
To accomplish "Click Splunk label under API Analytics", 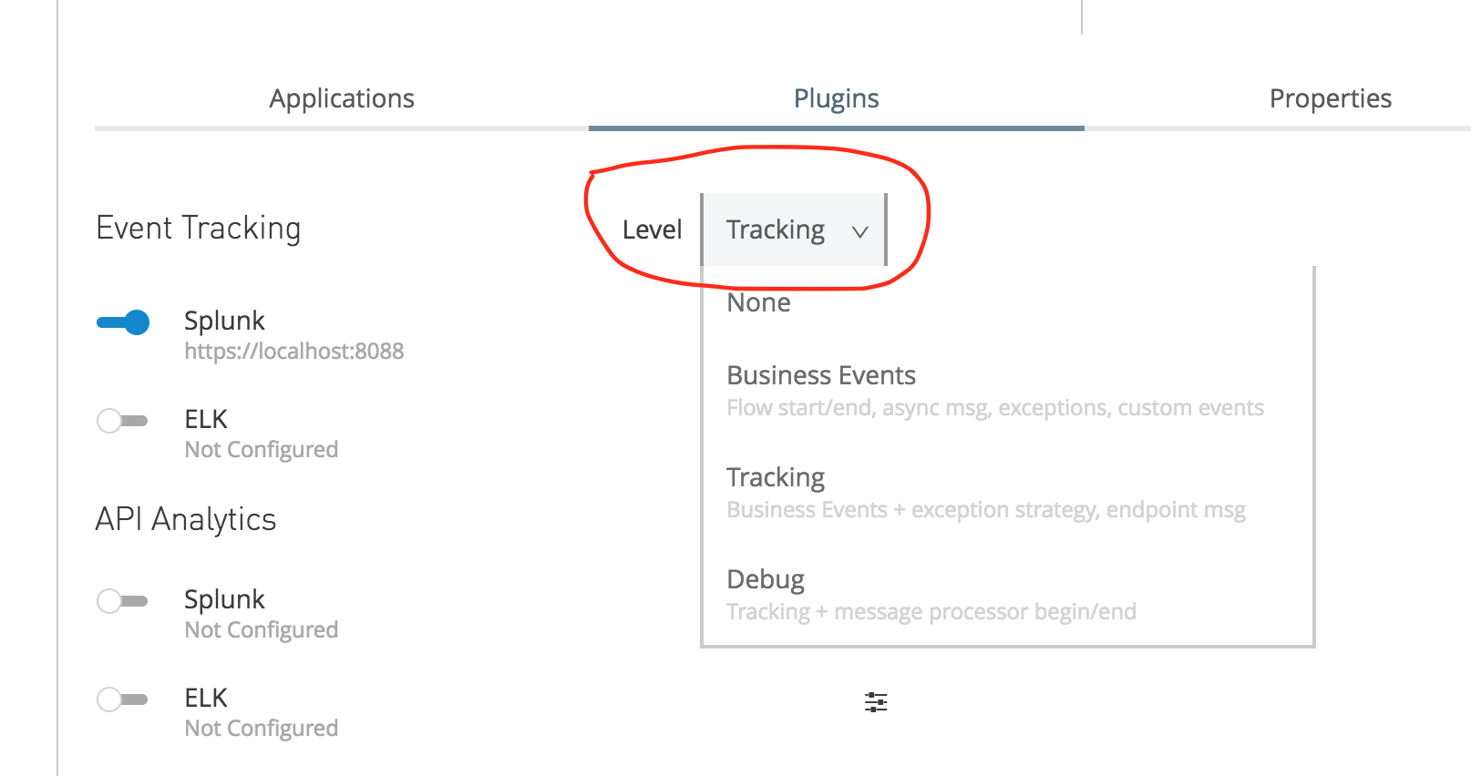I will click(224, 599).
